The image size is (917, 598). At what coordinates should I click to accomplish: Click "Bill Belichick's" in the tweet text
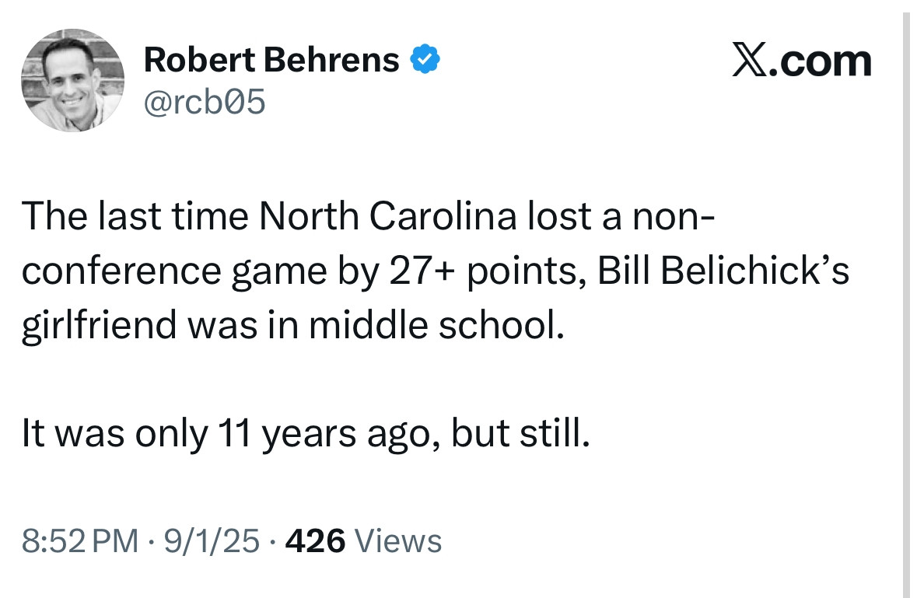coord(723,271)
